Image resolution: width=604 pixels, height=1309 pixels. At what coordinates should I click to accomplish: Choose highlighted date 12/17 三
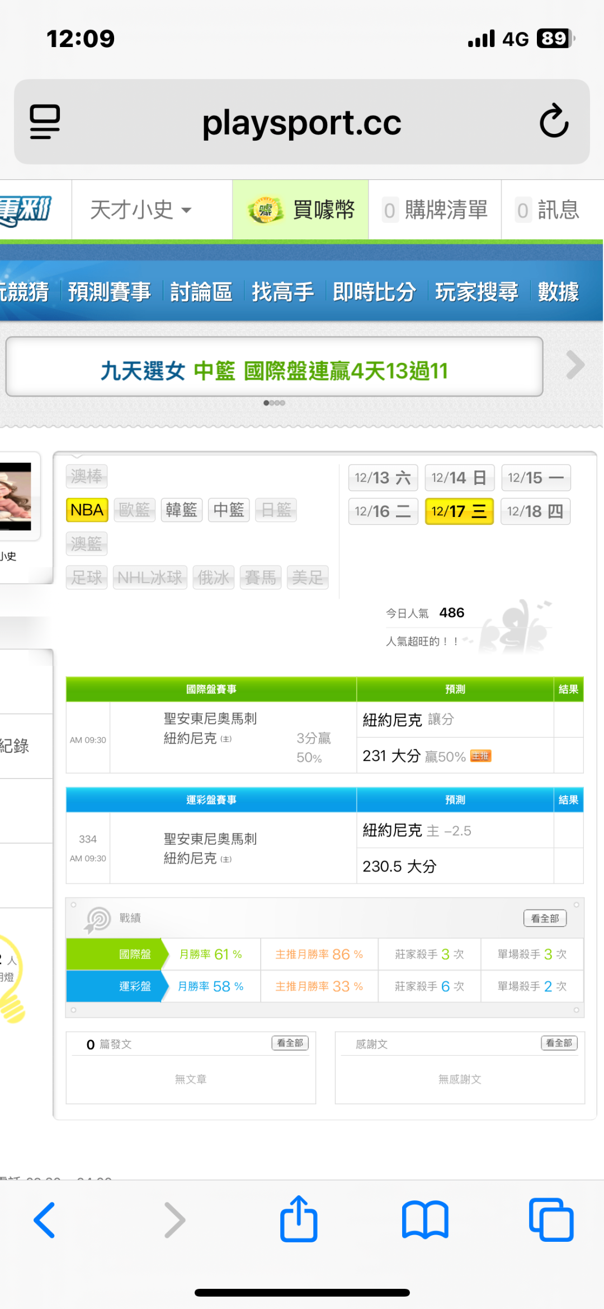click(x=459, y=511)
